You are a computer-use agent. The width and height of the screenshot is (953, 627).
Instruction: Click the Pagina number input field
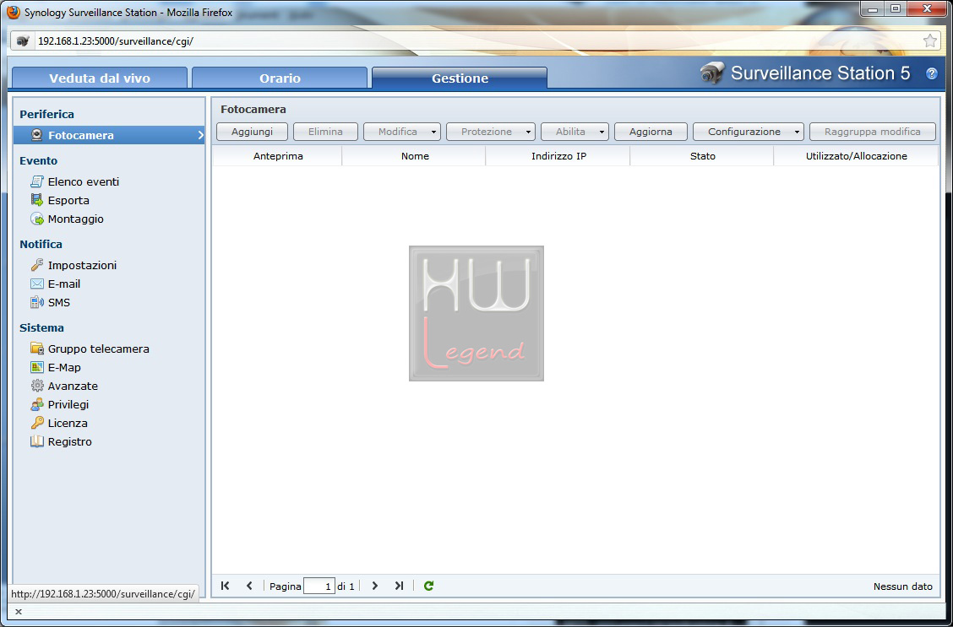click(x=319, y=586)
